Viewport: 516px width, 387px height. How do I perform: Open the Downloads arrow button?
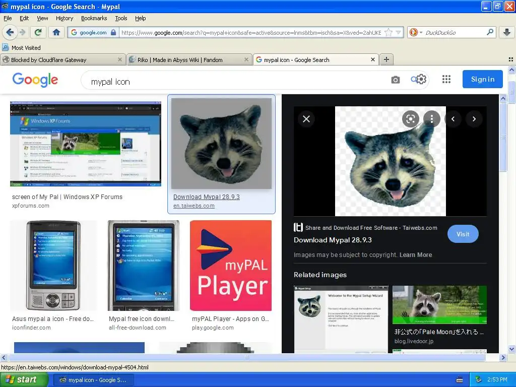507,32
